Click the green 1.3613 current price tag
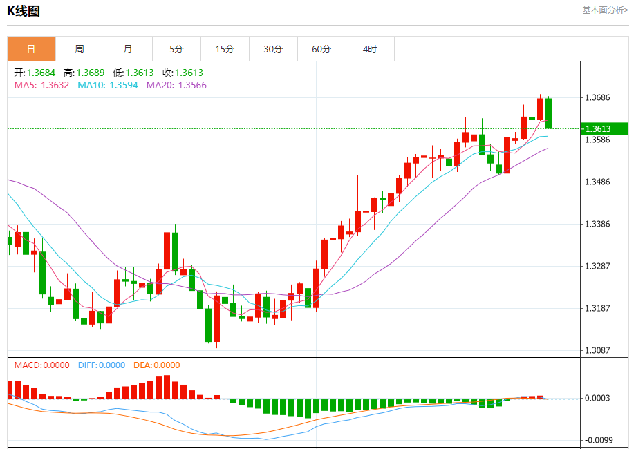 tap(605, 129)
